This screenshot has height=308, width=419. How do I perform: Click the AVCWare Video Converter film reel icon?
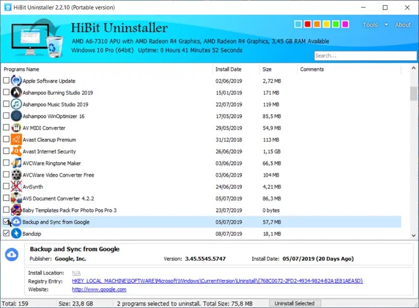click(x=16, y=175)
